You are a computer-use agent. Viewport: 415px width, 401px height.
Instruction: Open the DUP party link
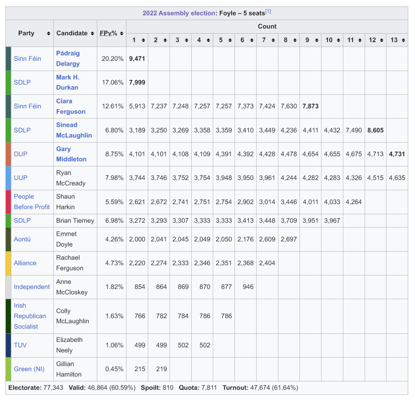pos(21,154)
